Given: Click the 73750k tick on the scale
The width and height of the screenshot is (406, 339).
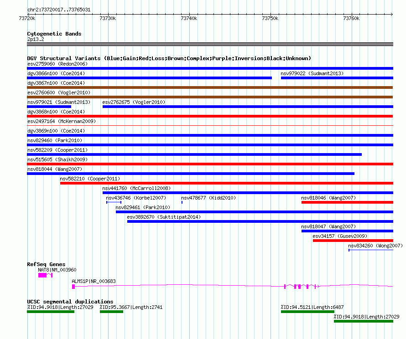Looking at the screenshot, I should (270, 18).
